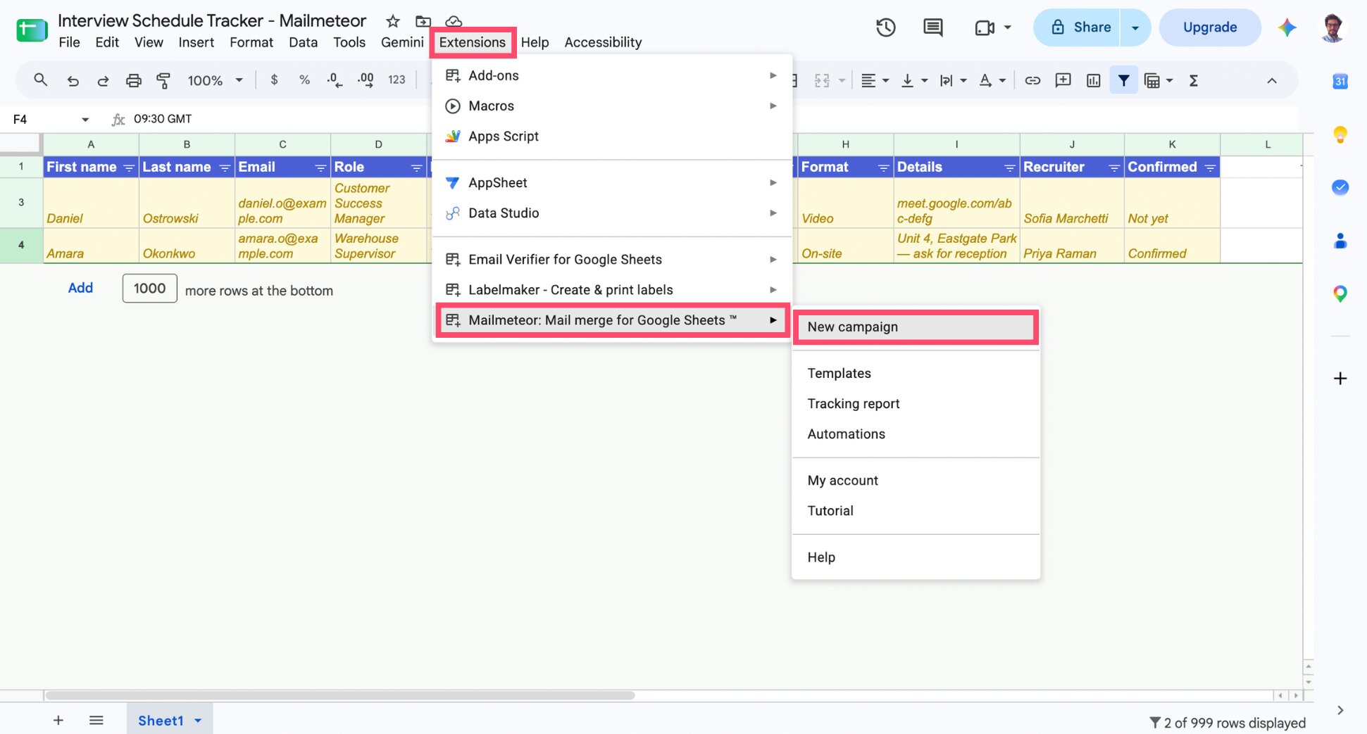Image resolution: width=1367 pixels, height=734 pixels.
Task: Select Automations menu entry
Action: (916, 434)
